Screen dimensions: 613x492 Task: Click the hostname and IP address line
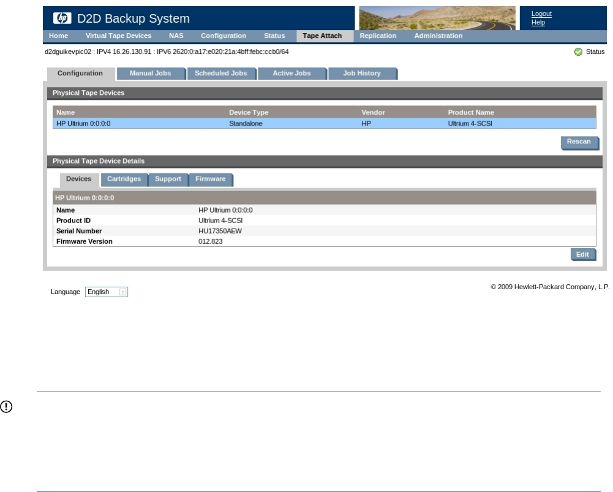pyautogui.click(x=167, y=51)
